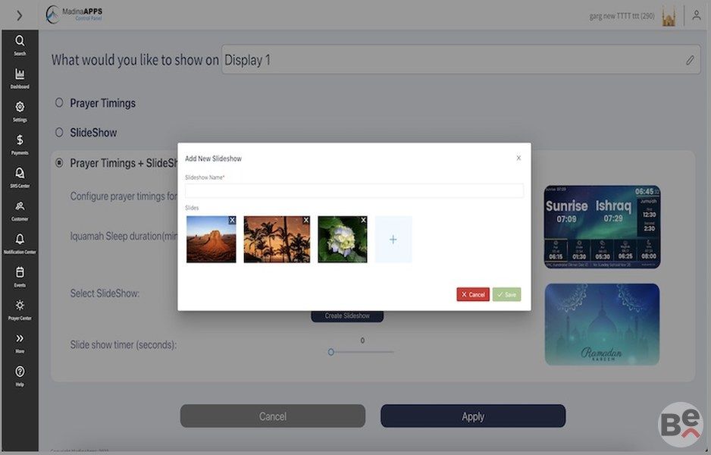Click the red Cancel button in dialog
This screenshot has width=711, height=455.
point(473,294)
